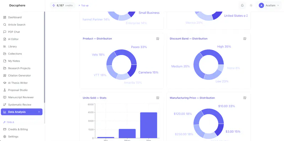Click the Top up link
Image resolution: width=284 pixels, height=141 pixels.
click(83, 5)
